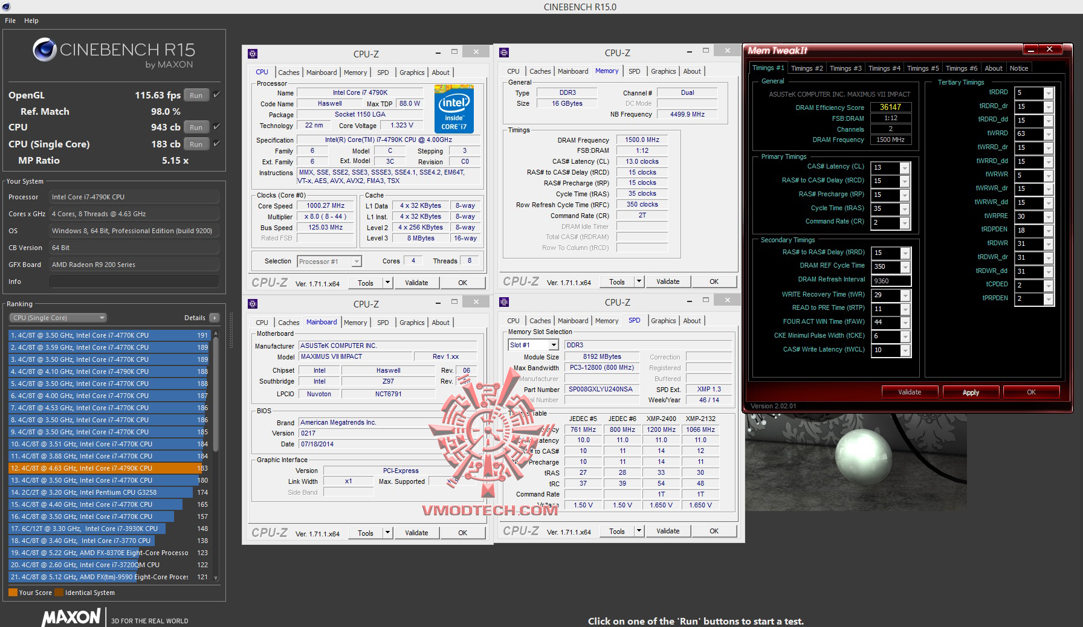The width and height of the screenshot is (1083, 627).
Task: Click the CPU-Z icon in the CPU tab window
Action: click(x=253, y=54)
